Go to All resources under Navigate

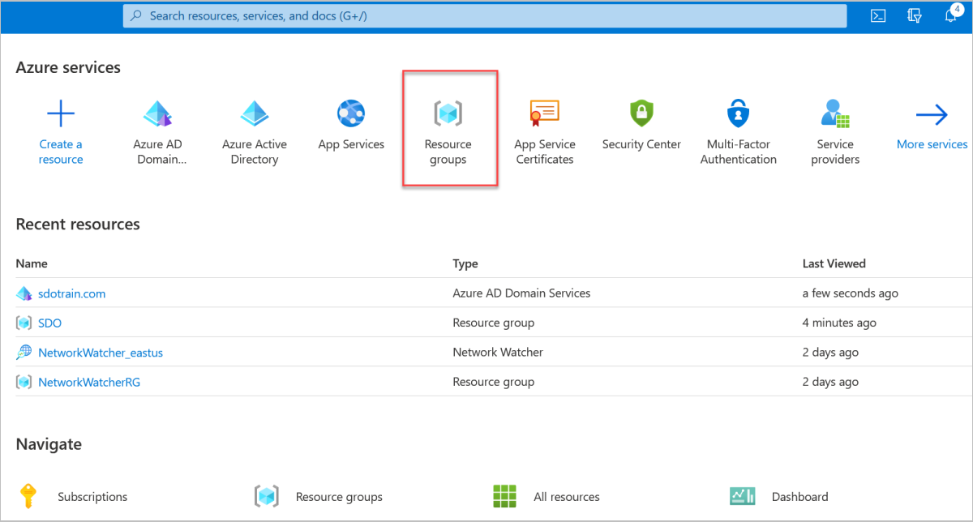(567, 497)
